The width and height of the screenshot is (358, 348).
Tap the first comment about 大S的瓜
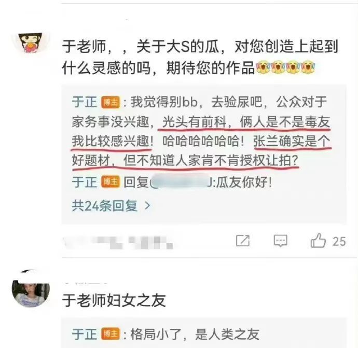coord(200,57)
